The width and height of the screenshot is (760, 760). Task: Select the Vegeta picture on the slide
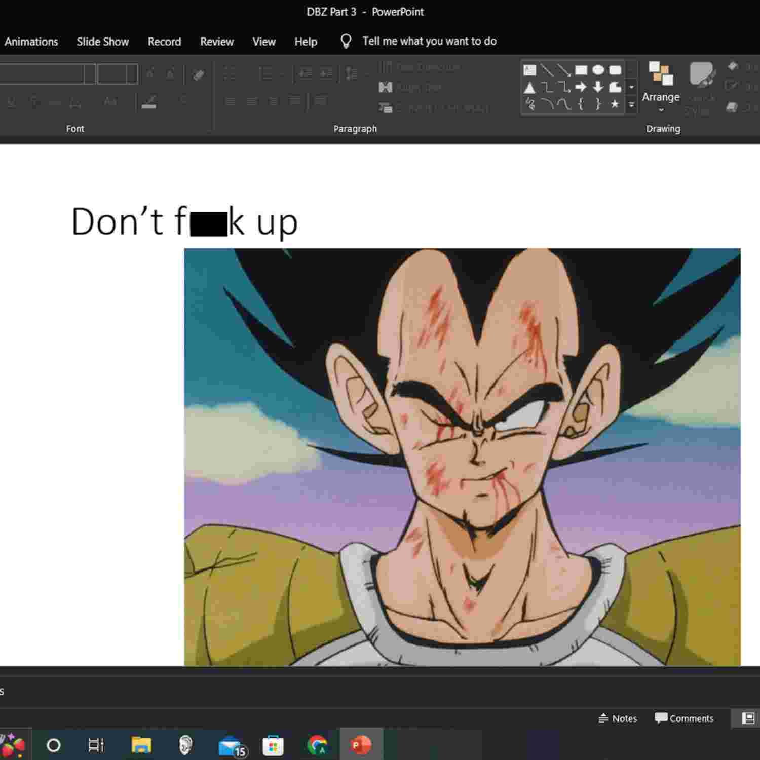click(x=462, y=457)
